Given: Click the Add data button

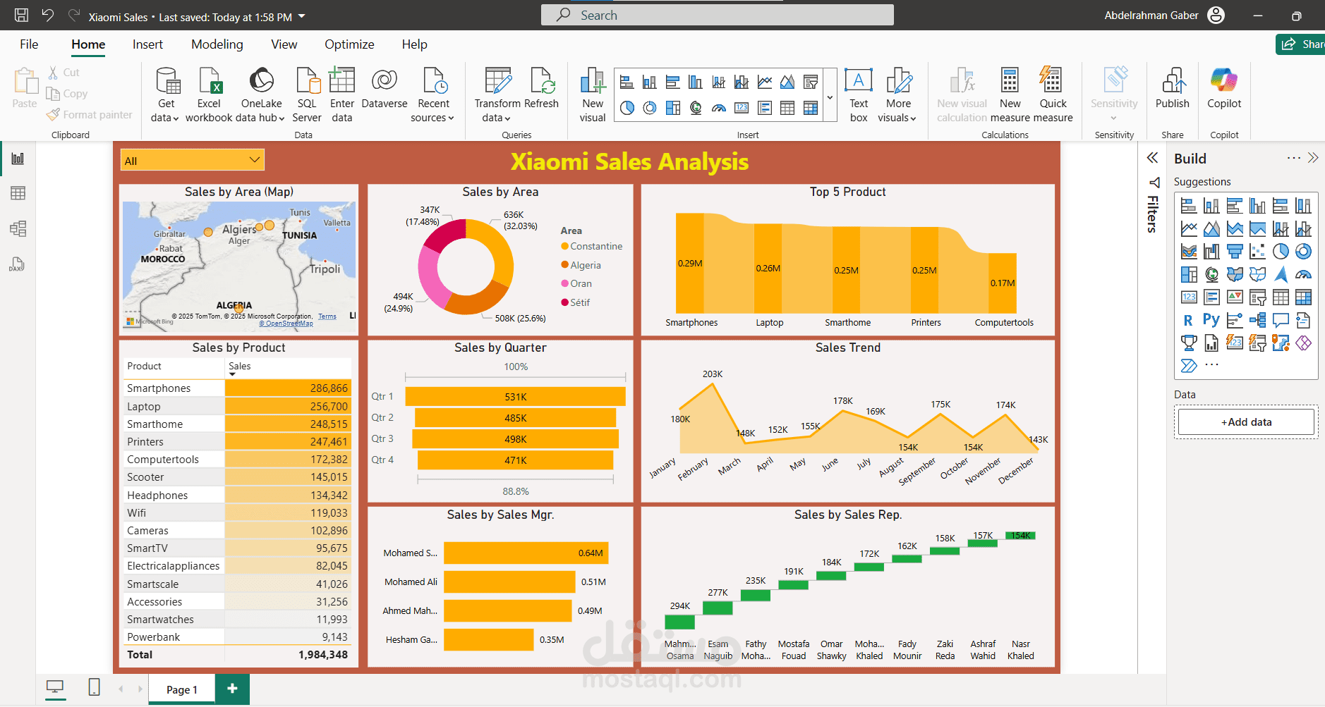Looking at the screenshot, I should pyautogui.click(x=1246, y=422).
